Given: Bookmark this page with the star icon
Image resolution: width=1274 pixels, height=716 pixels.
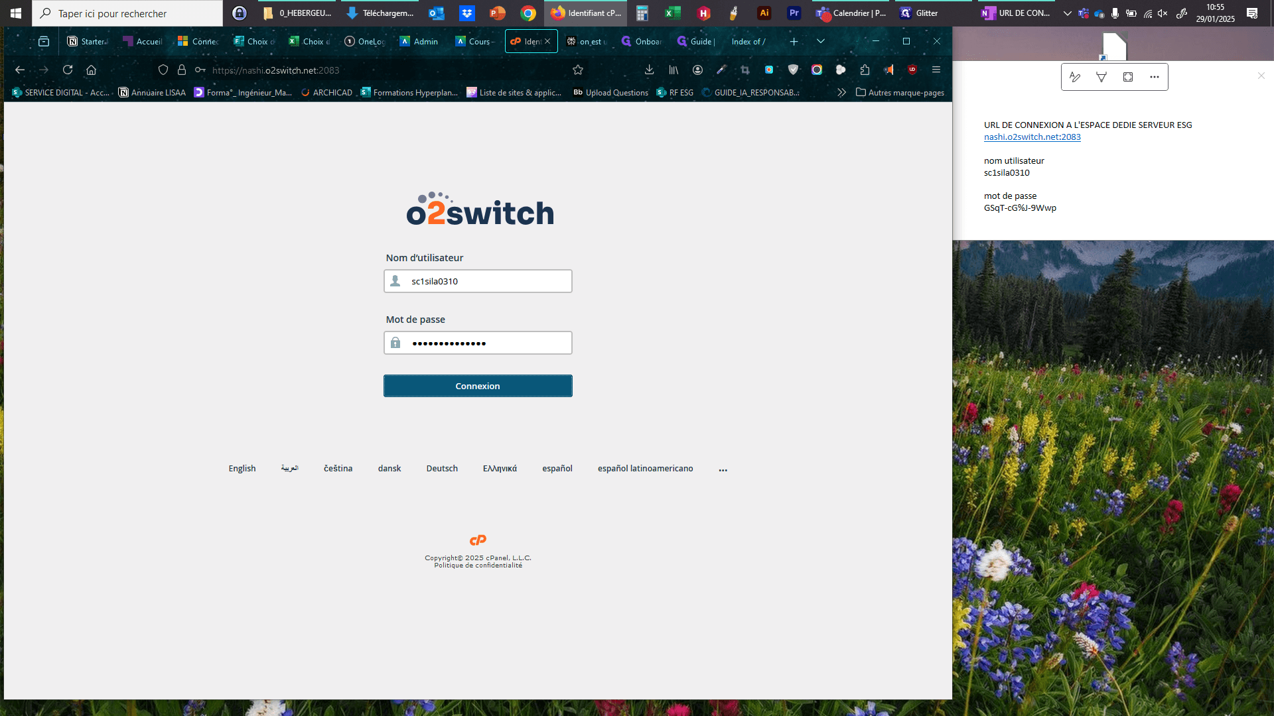Looking at the screenshot, I should click(x=578, y=70).
